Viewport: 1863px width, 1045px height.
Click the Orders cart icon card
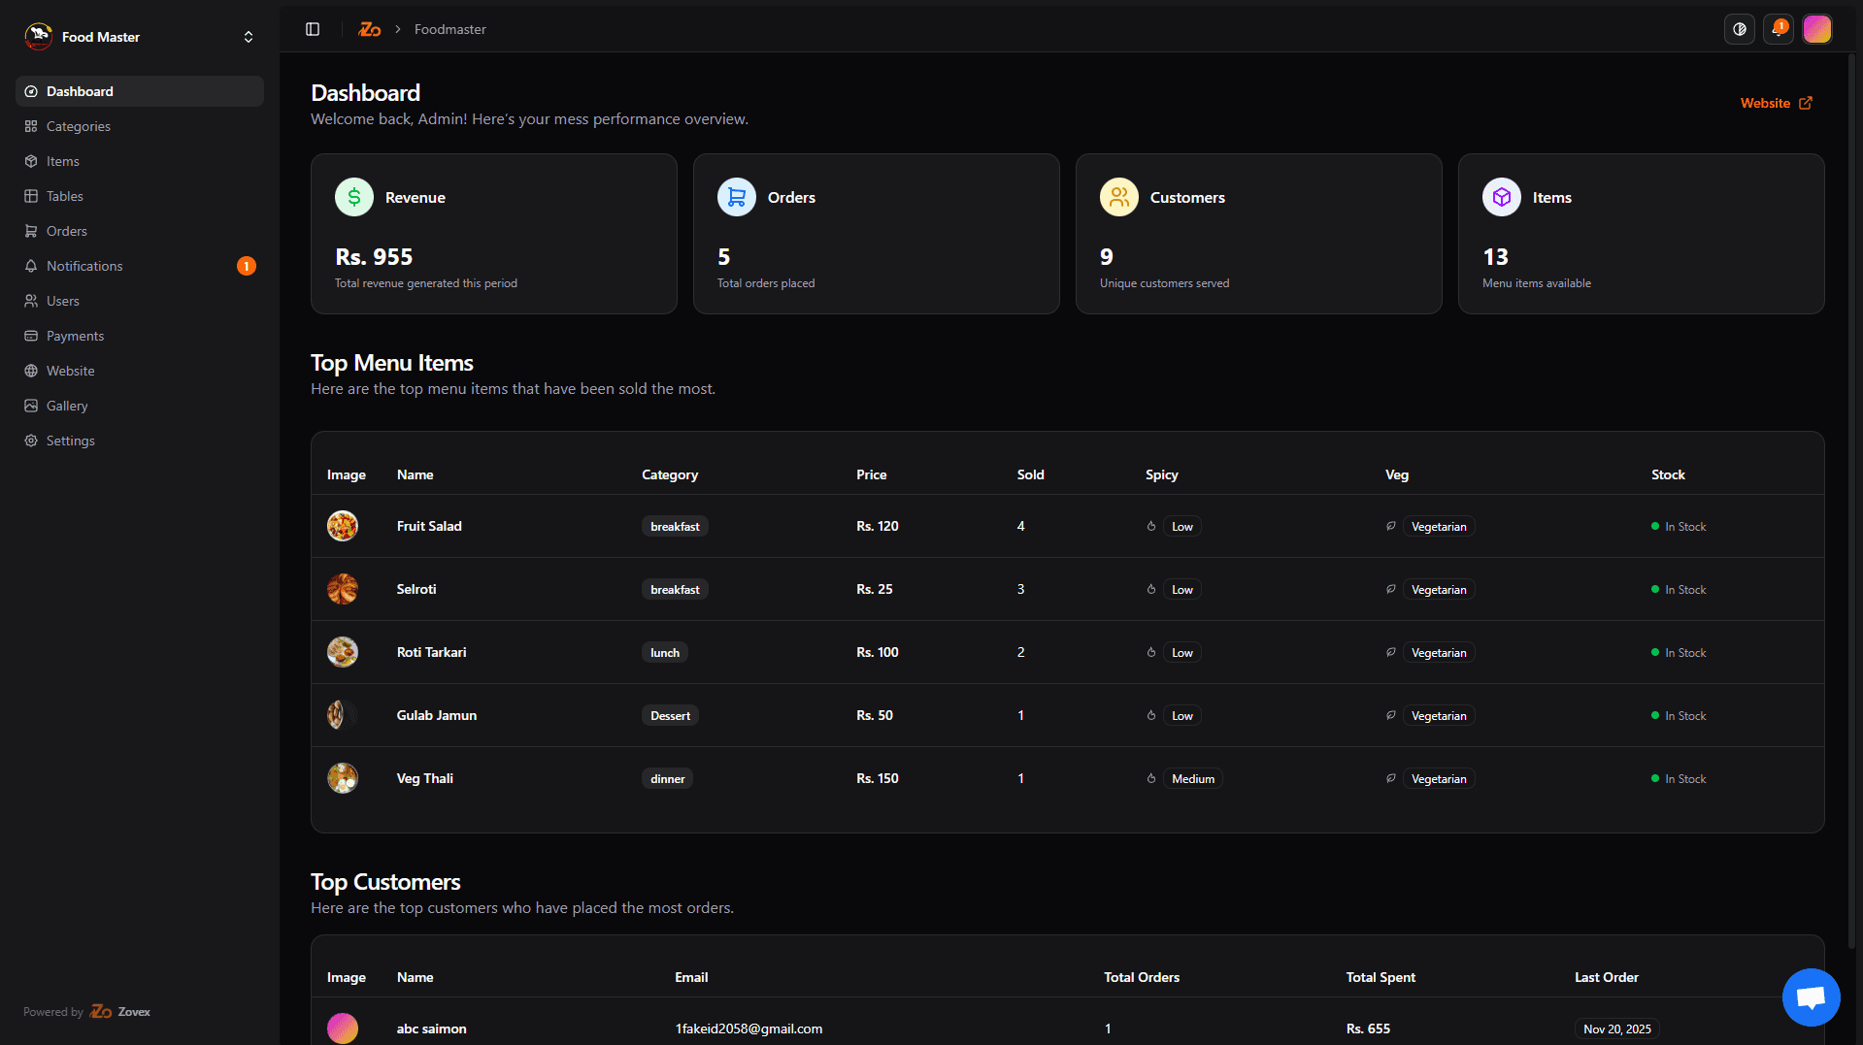[737, 197]
